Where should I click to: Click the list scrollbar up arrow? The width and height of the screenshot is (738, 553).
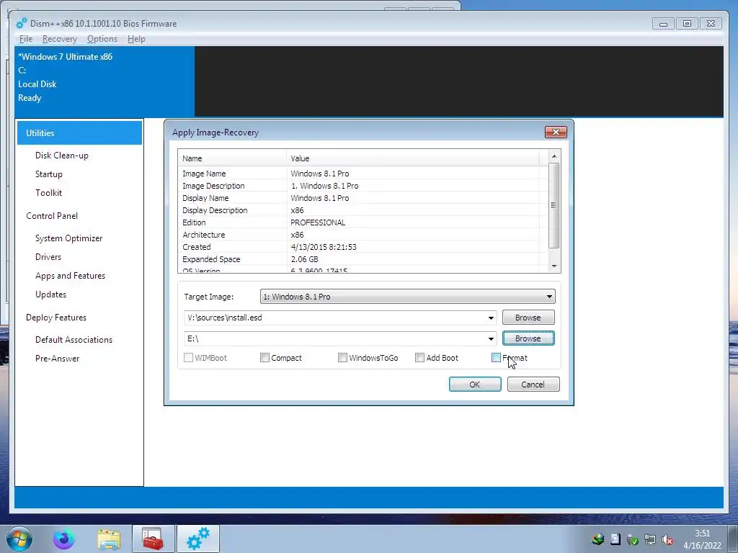pyautogui.click(x=554, y=156)
